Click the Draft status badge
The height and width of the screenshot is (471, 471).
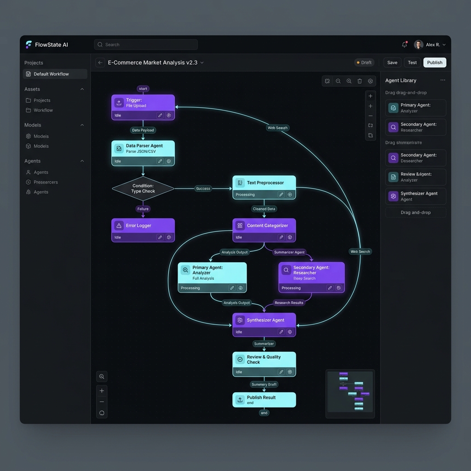point(364,63)
